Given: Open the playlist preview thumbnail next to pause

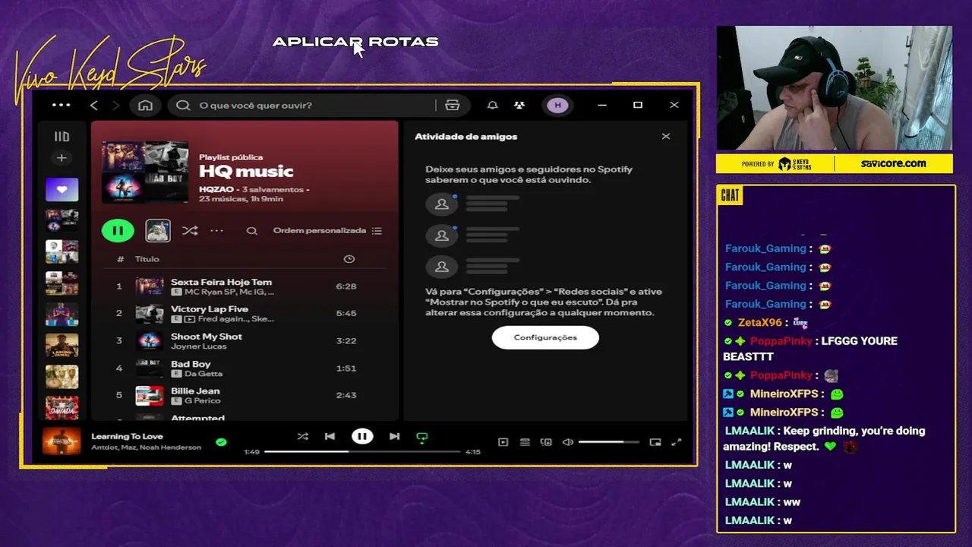Looking at the screenshot, I should (x=158, y=231).
